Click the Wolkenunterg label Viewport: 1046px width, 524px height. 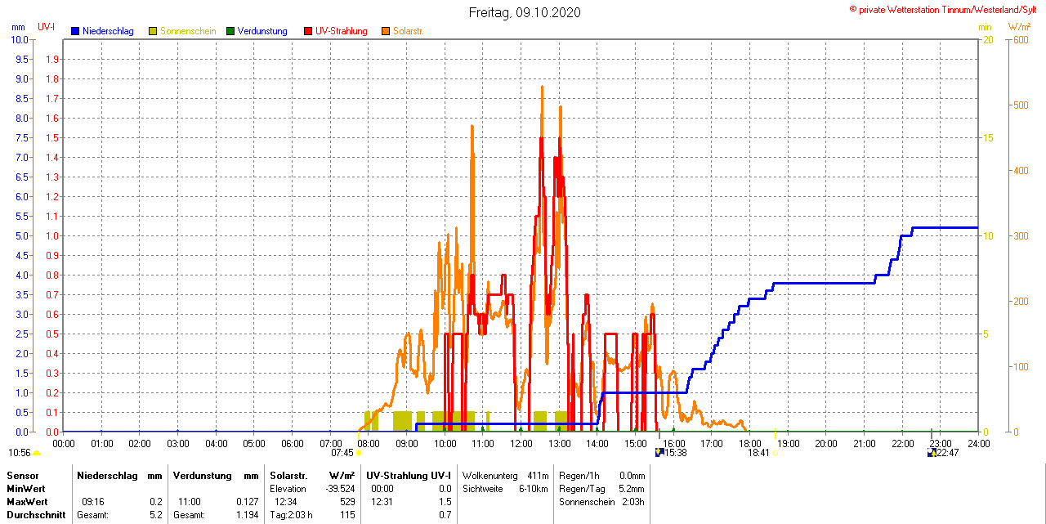click(x=489, y=476)
